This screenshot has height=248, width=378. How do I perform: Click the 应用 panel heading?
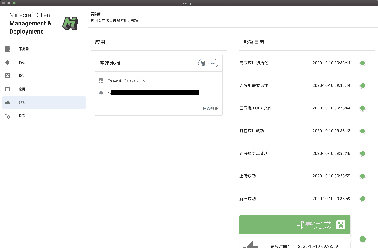point(100,42)
